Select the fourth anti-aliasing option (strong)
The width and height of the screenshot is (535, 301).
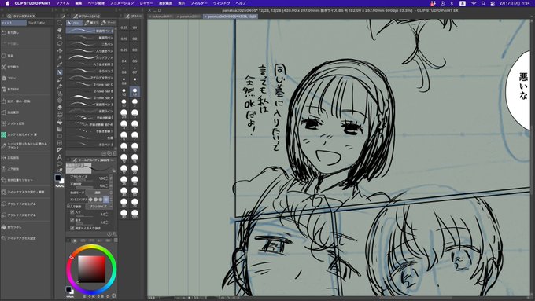pyautogui.click(x=106, y=200)
